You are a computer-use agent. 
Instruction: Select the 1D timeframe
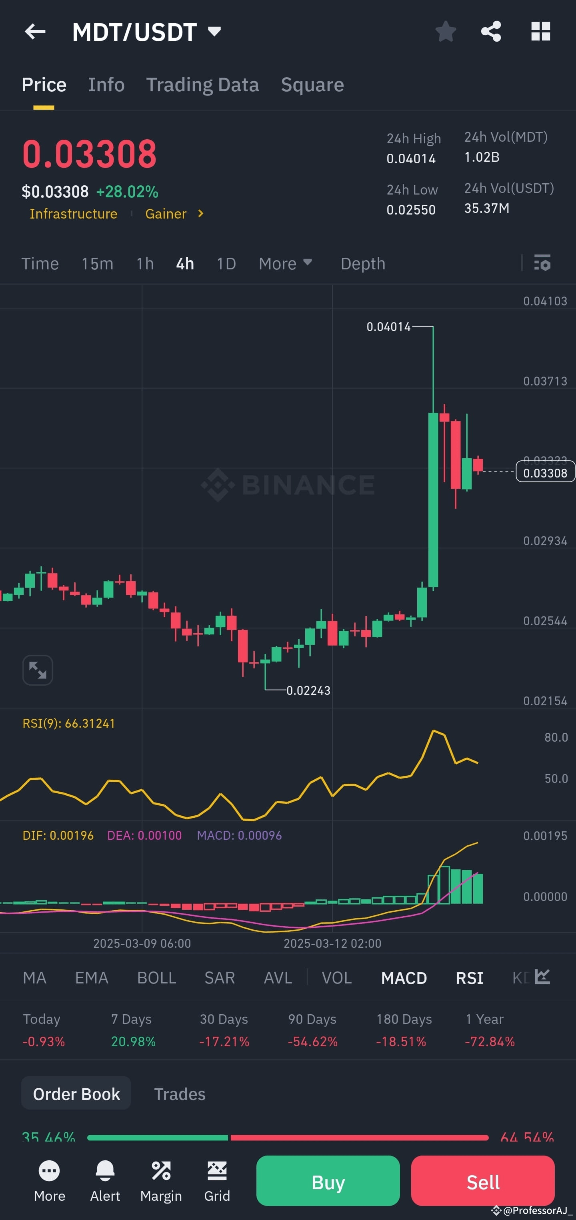coord(226,263)
